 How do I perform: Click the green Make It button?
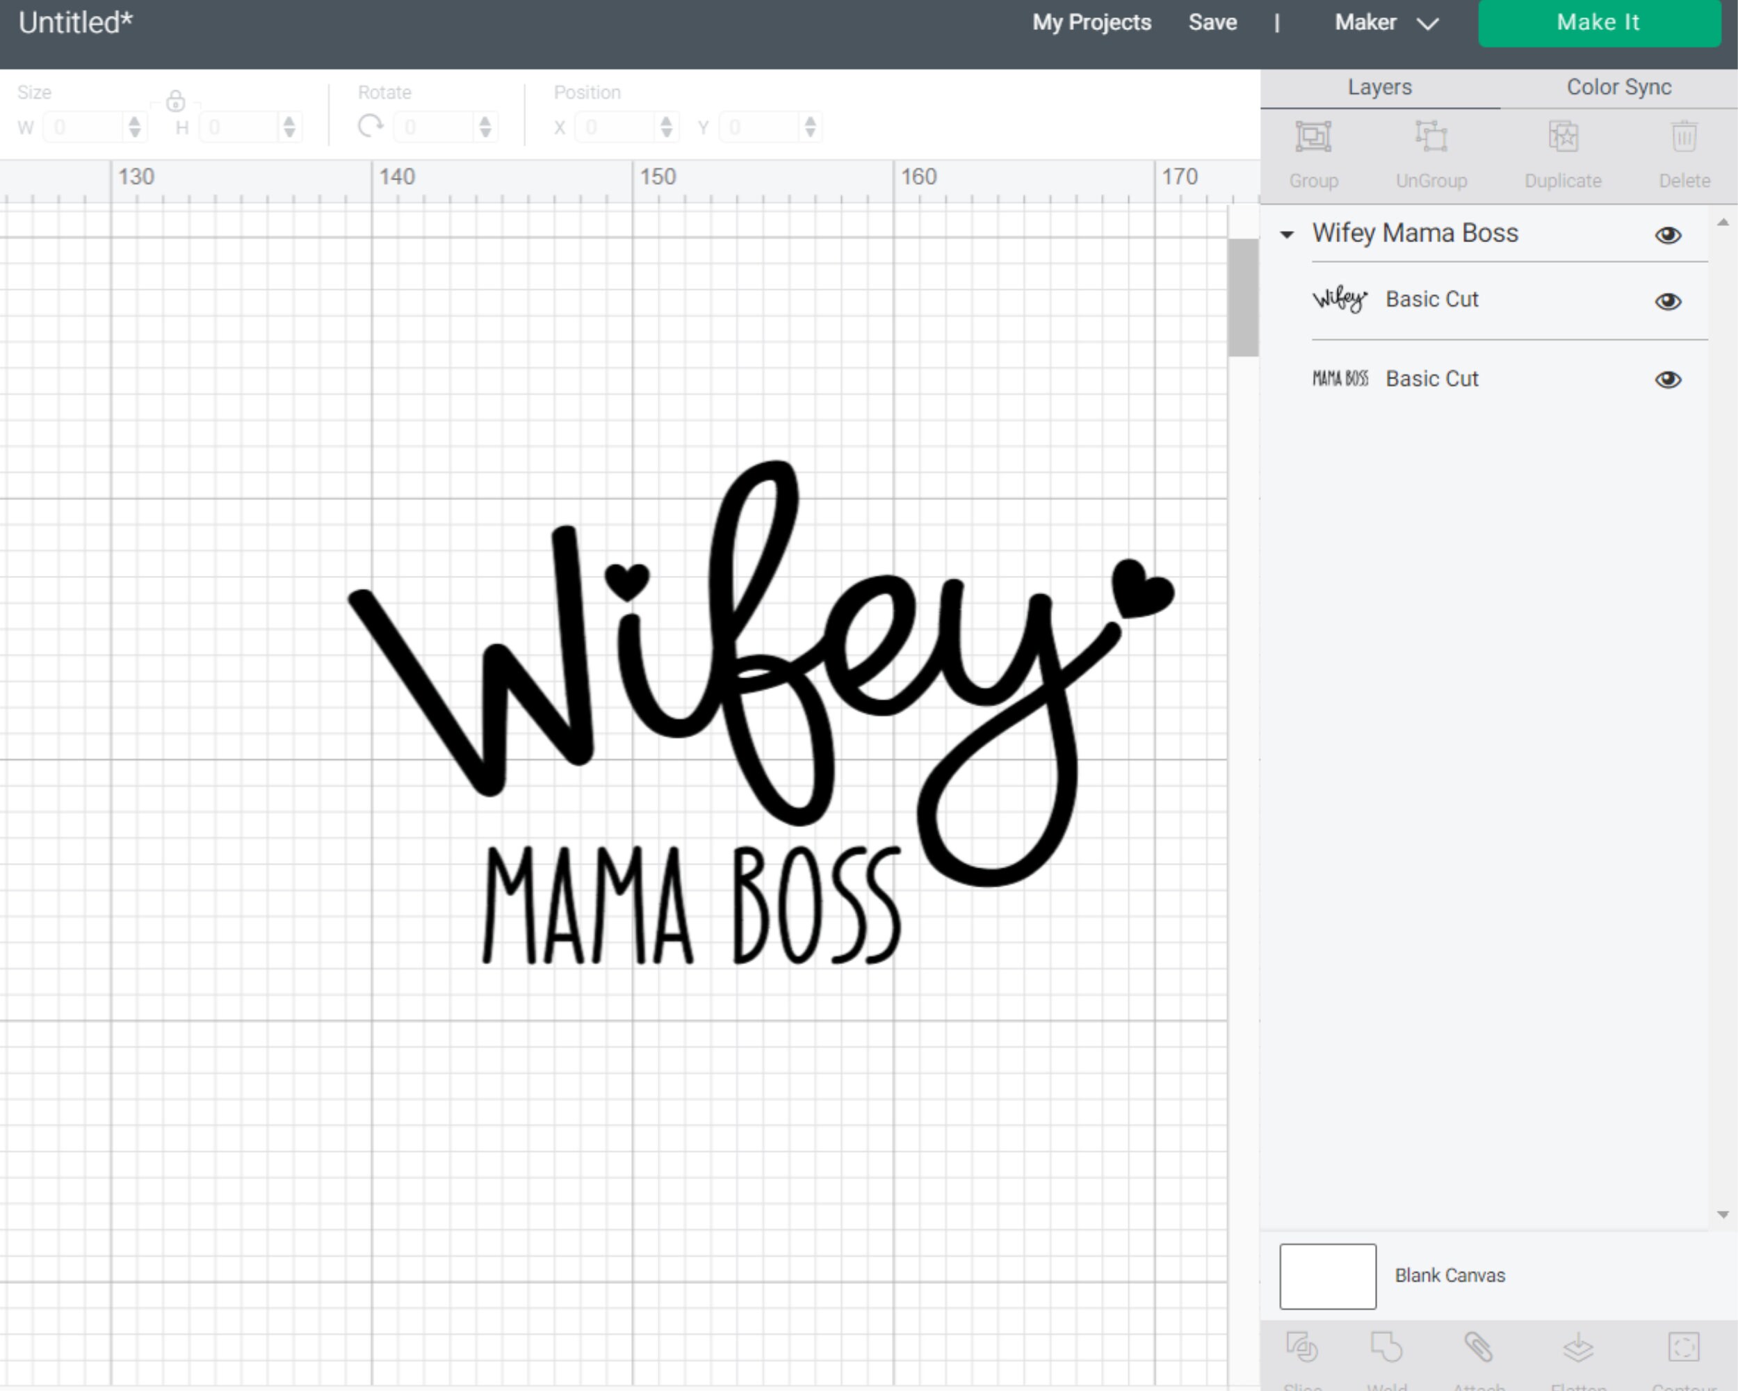point(1598,22)
